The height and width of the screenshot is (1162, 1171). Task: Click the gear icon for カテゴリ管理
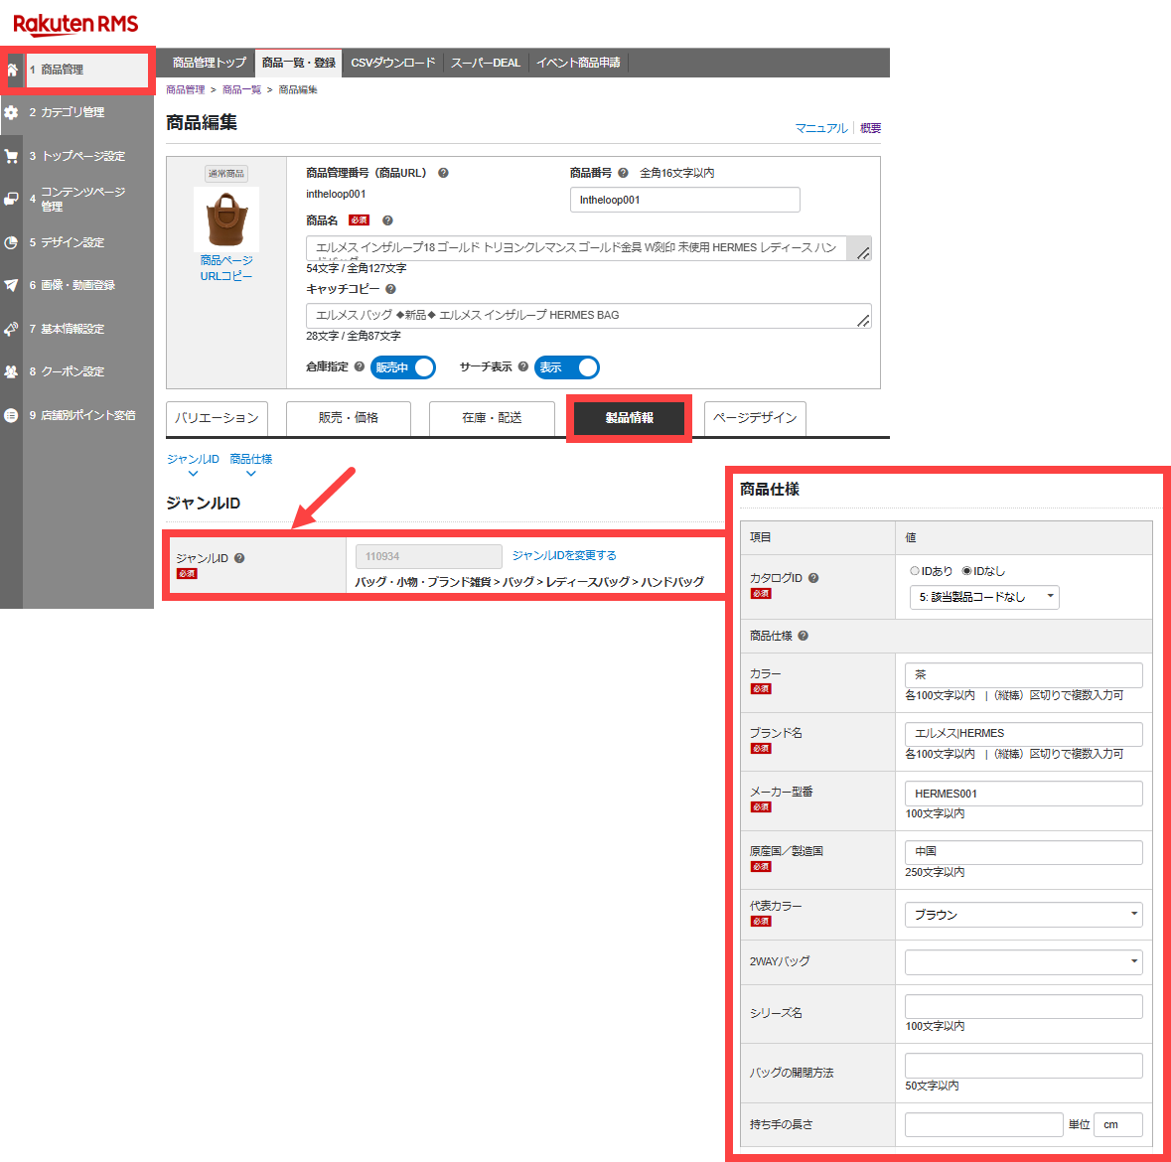pyautogui.click(x=11, y=112)
